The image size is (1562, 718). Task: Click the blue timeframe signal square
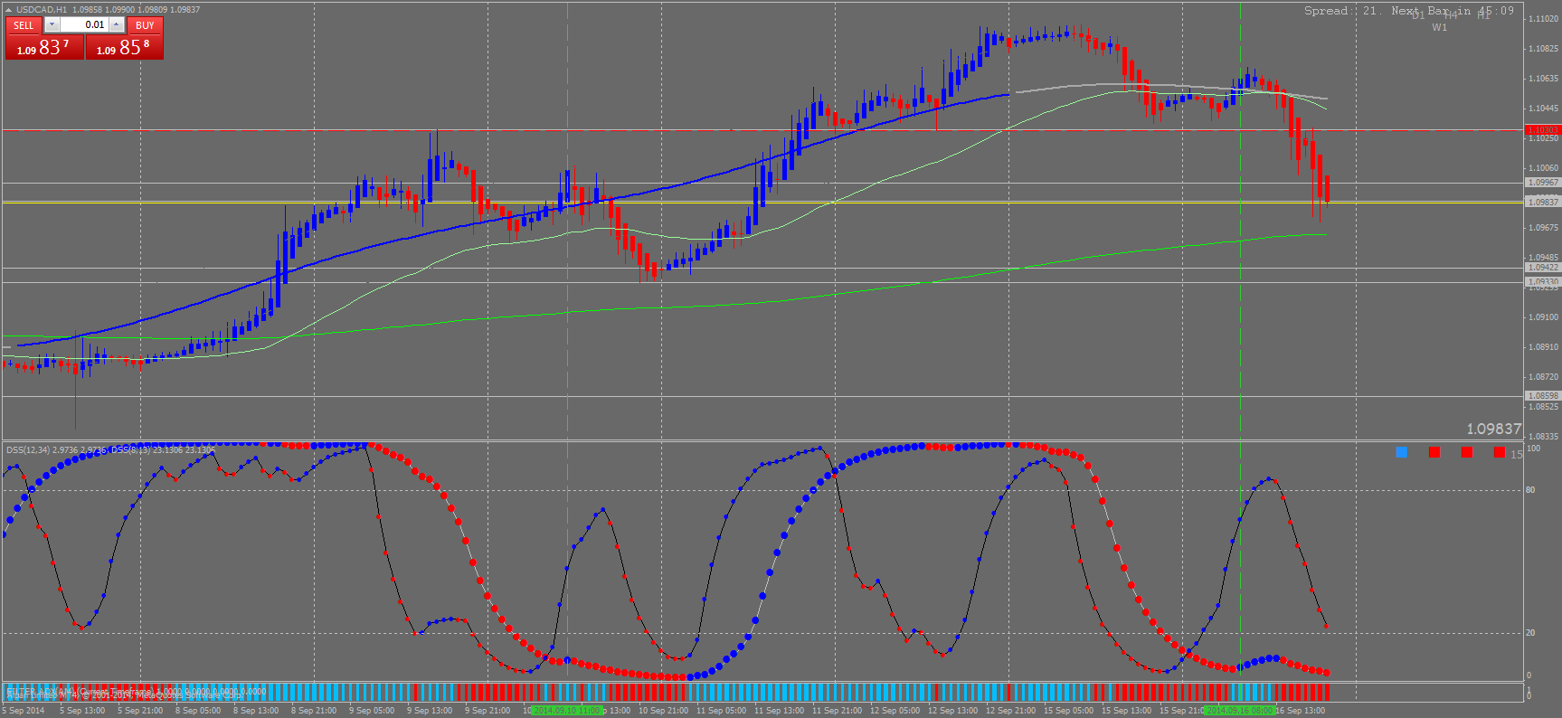point(1402,452)
